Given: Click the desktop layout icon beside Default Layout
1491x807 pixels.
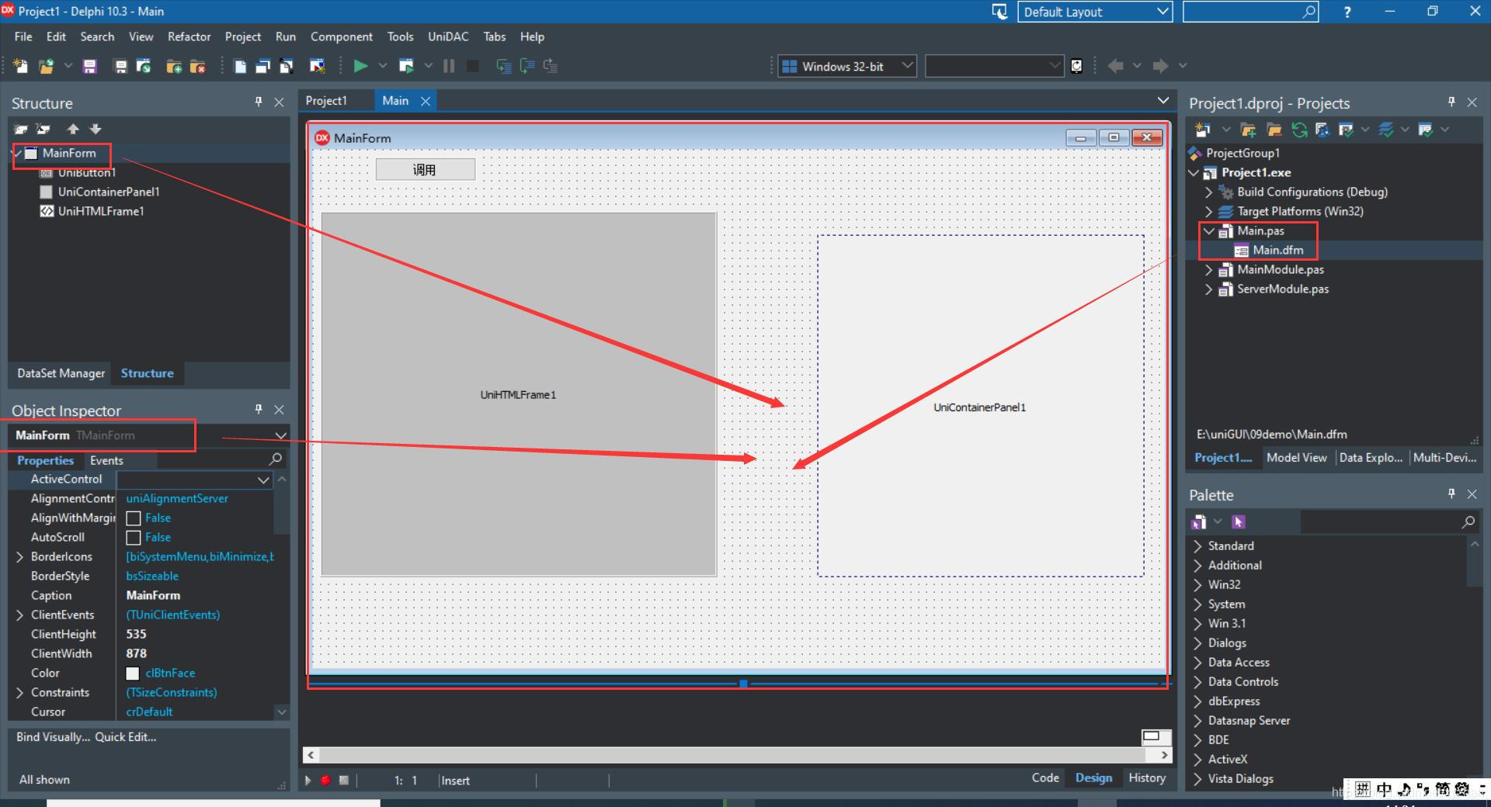Looking at the screenshot, I should click(999, 12).
